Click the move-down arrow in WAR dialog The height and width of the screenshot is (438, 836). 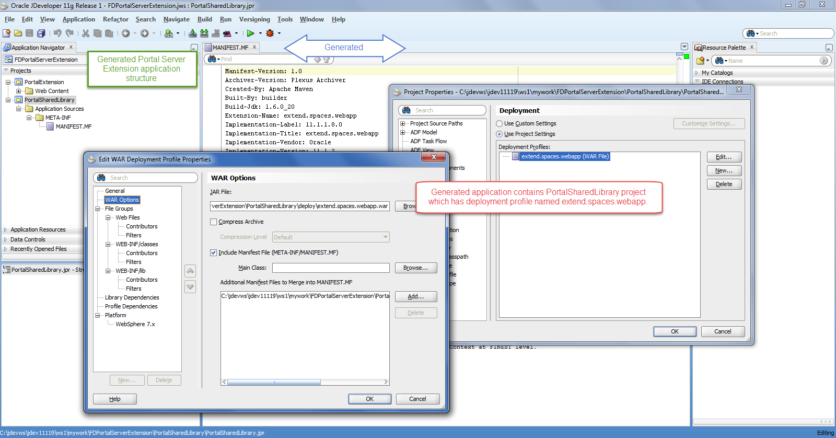coord(190,286)
